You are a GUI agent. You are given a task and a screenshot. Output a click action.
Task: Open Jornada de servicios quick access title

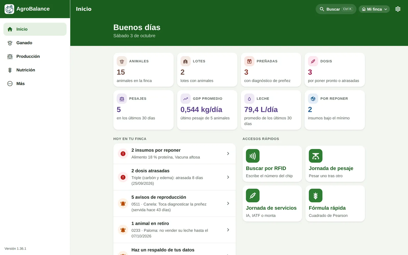click(271, 208)
